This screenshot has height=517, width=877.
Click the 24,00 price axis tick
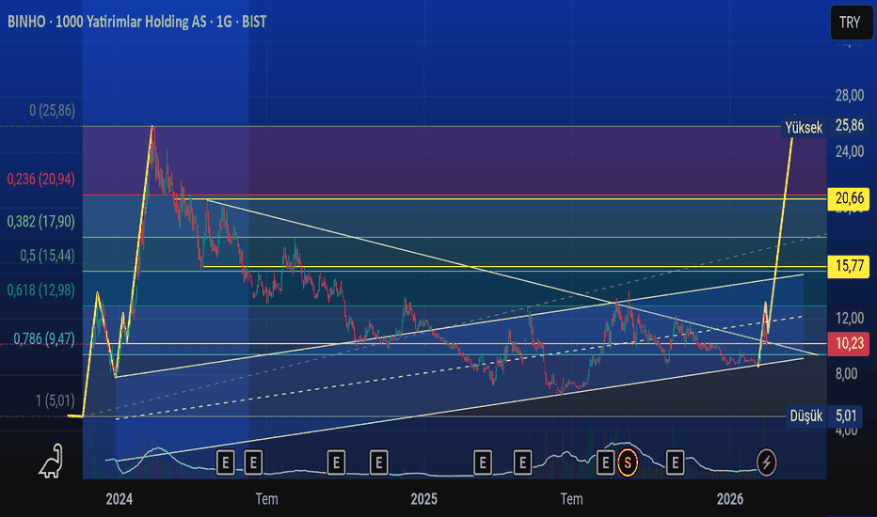coord(850,151)
